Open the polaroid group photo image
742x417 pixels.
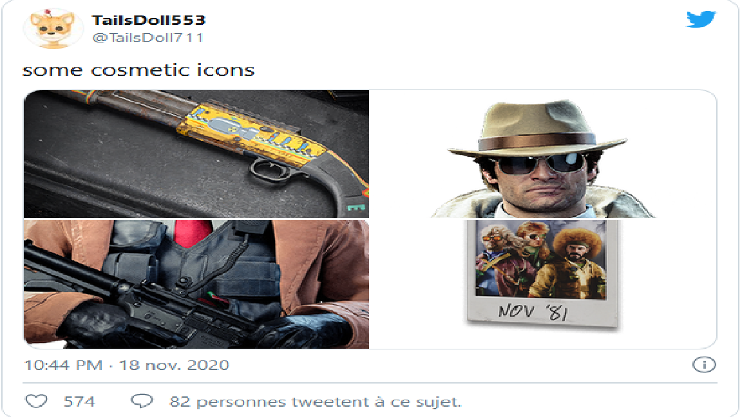[x=543, y=274]
